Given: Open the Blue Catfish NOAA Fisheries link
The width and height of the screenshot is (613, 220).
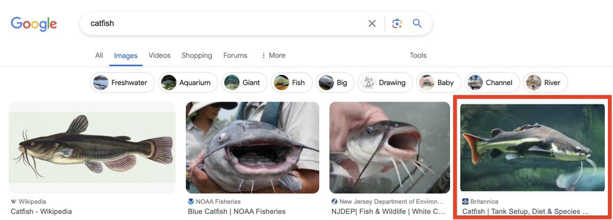Looking at the screenshot, I should (237, 211).
